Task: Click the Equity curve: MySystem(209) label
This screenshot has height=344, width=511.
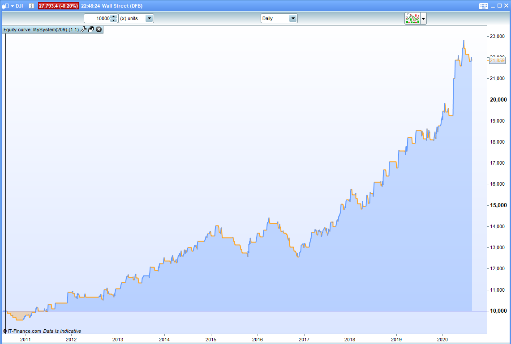Action: [x=41, y=30]
